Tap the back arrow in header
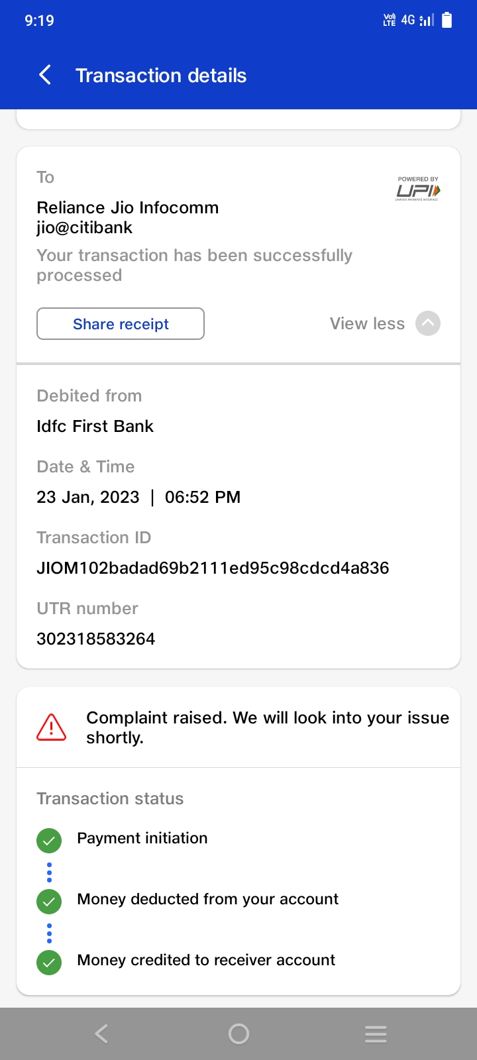 coord(45,76)
